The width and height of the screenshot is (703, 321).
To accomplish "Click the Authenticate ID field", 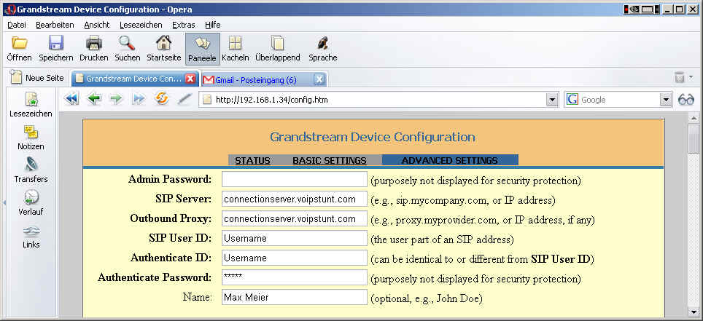I will click(295, 258).
